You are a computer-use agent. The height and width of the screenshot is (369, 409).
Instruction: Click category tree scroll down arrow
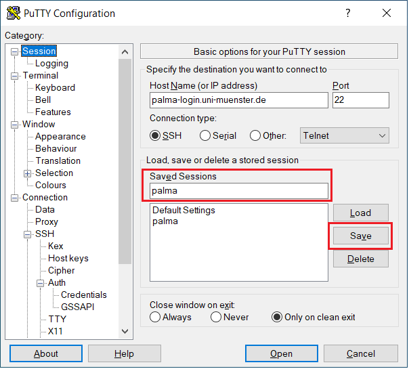[x=125, y=332]
